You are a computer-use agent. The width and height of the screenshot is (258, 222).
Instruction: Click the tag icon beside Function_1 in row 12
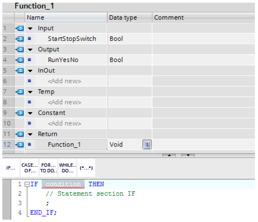tap(19, 145)
